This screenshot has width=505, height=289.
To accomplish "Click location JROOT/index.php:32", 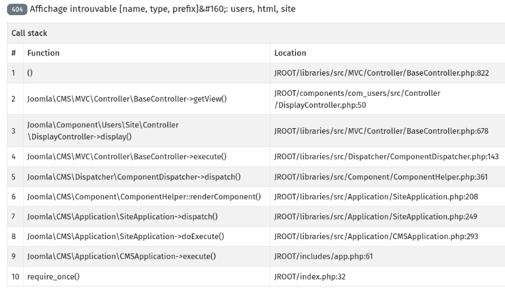I will (x=310, y=277).
